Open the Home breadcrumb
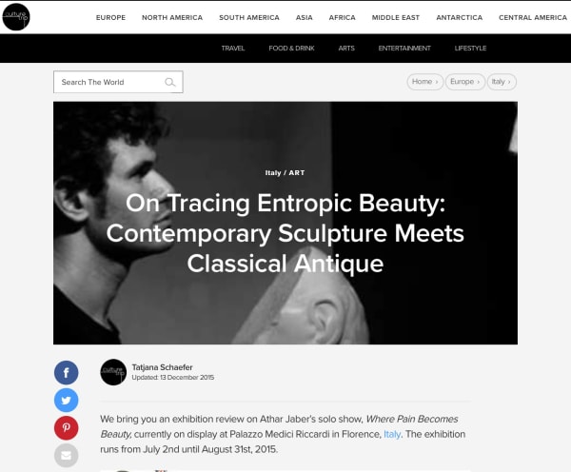The image size is (571, 472). pos(425,82)
